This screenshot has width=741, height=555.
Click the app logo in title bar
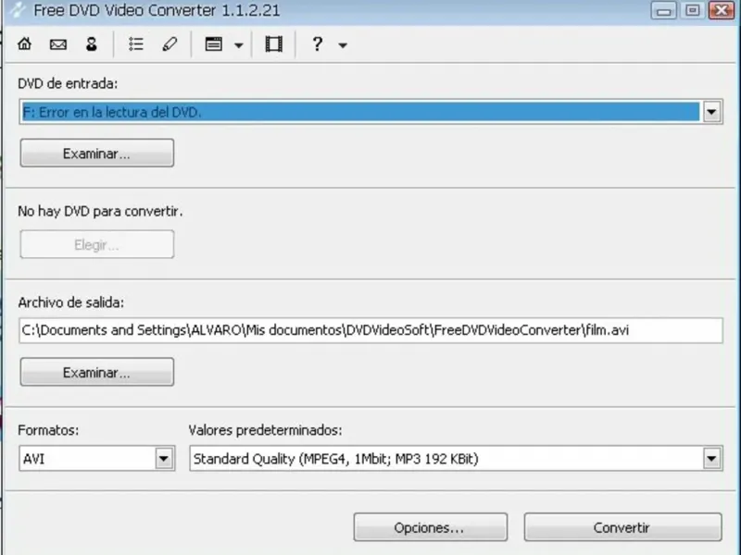17,10
